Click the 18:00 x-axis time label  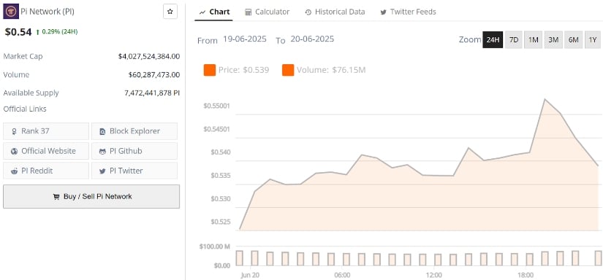[x=526, y=275]
